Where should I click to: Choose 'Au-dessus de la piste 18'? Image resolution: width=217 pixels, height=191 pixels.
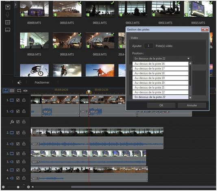pyautogui.click(x=161, y=73)
